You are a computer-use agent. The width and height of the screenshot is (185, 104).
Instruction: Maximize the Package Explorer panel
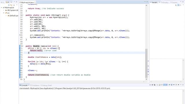tap(17, 2)
